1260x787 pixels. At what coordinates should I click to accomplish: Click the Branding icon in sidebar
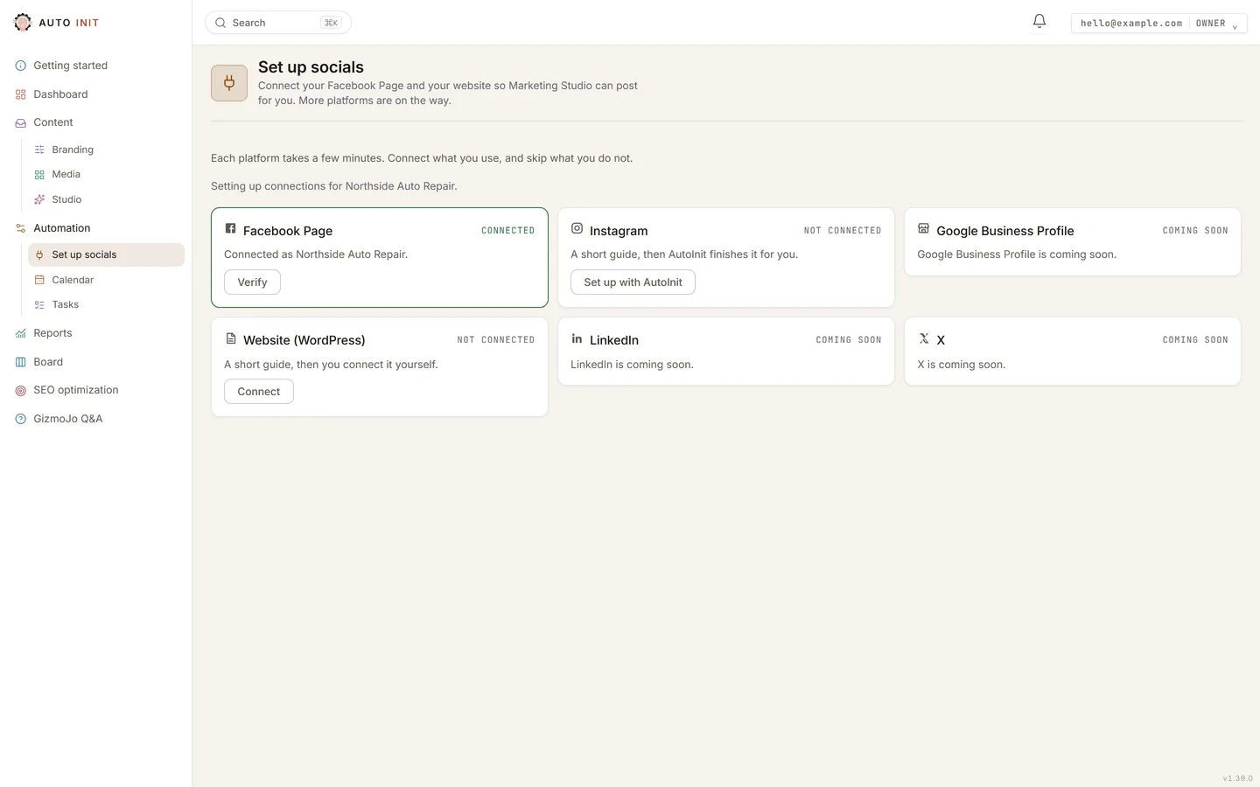click(39, 150)
